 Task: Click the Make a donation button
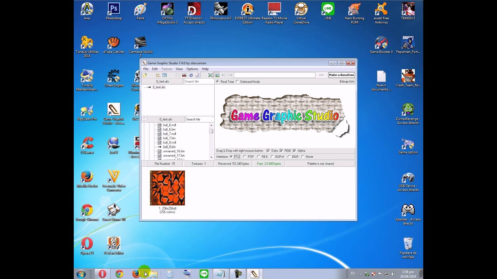341,75
